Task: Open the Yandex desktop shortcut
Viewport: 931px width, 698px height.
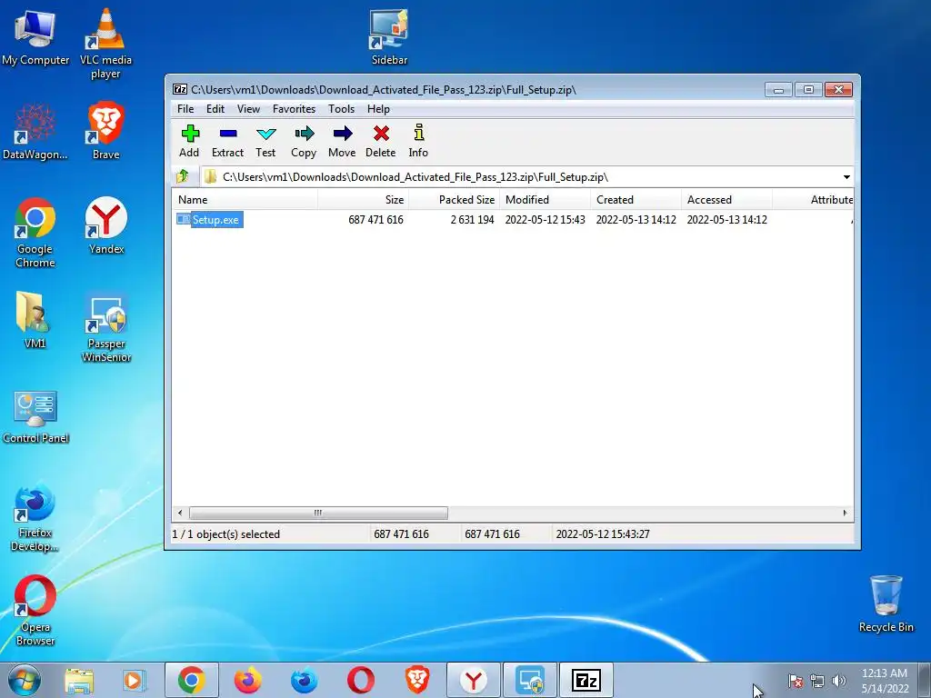Action: [106, 225]
